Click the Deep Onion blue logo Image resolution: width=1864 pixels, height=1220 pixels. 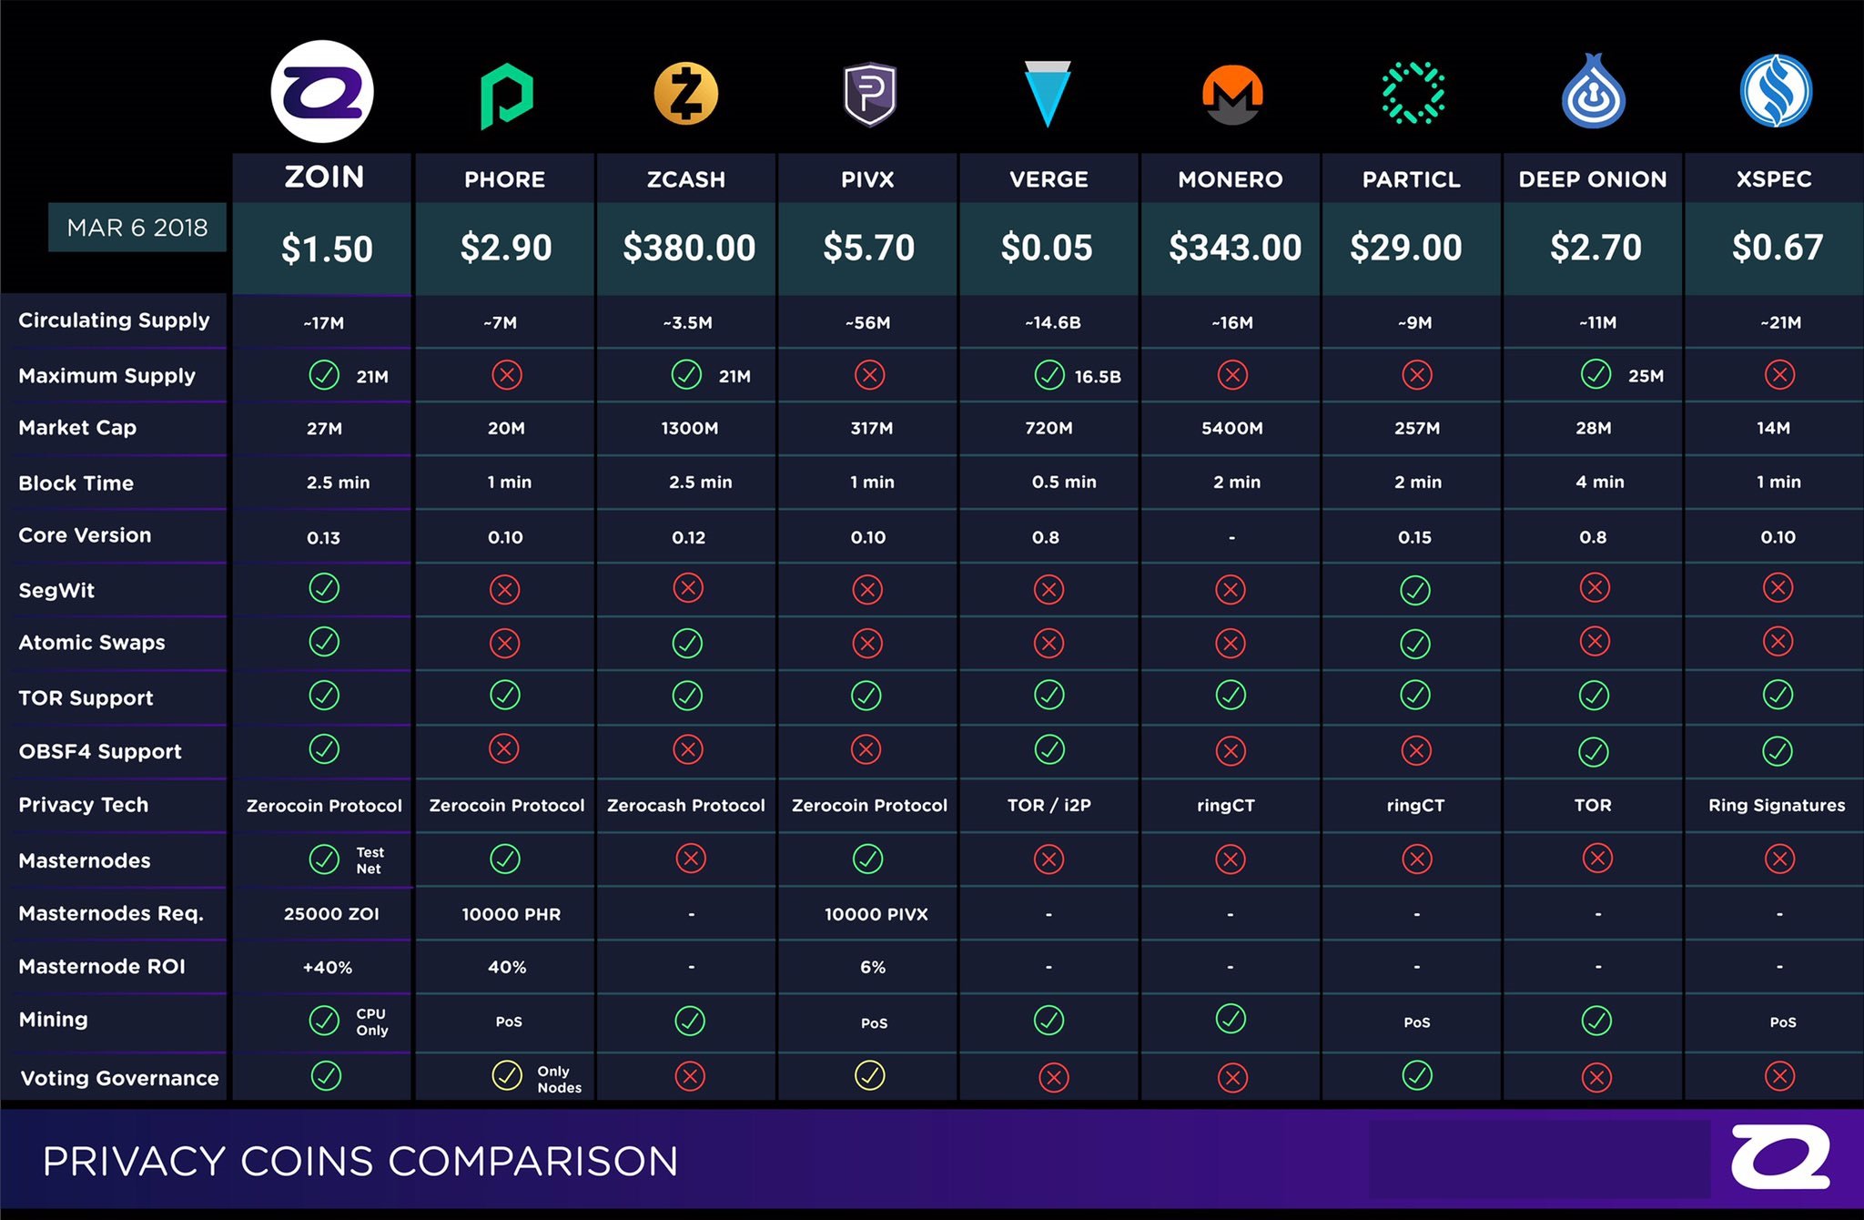1593,91
